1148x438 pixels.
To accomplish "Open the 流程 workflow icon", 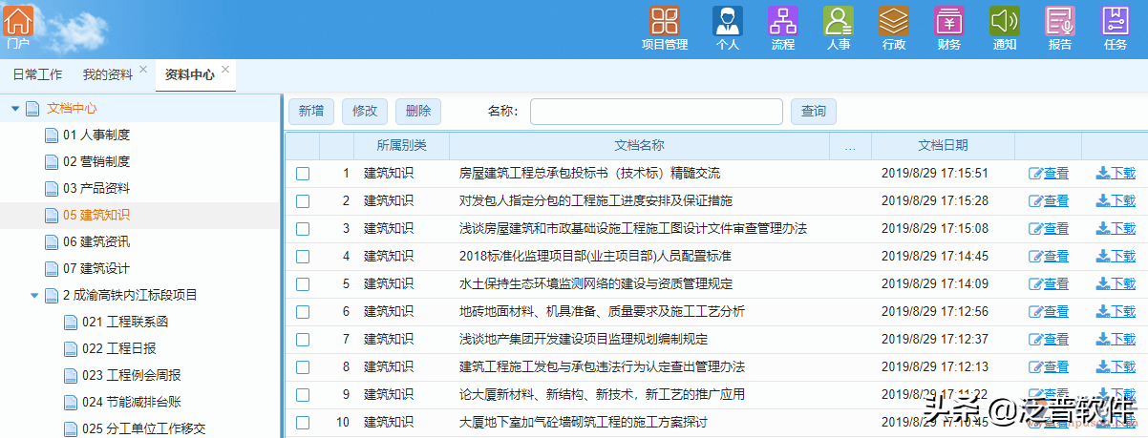I will [783, 20].
